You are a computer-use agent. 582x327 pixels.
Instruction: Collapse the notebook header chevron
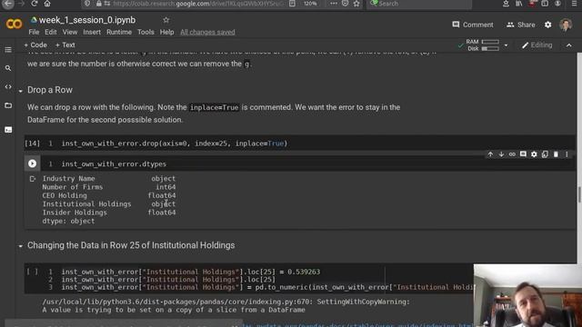point(569,45)
